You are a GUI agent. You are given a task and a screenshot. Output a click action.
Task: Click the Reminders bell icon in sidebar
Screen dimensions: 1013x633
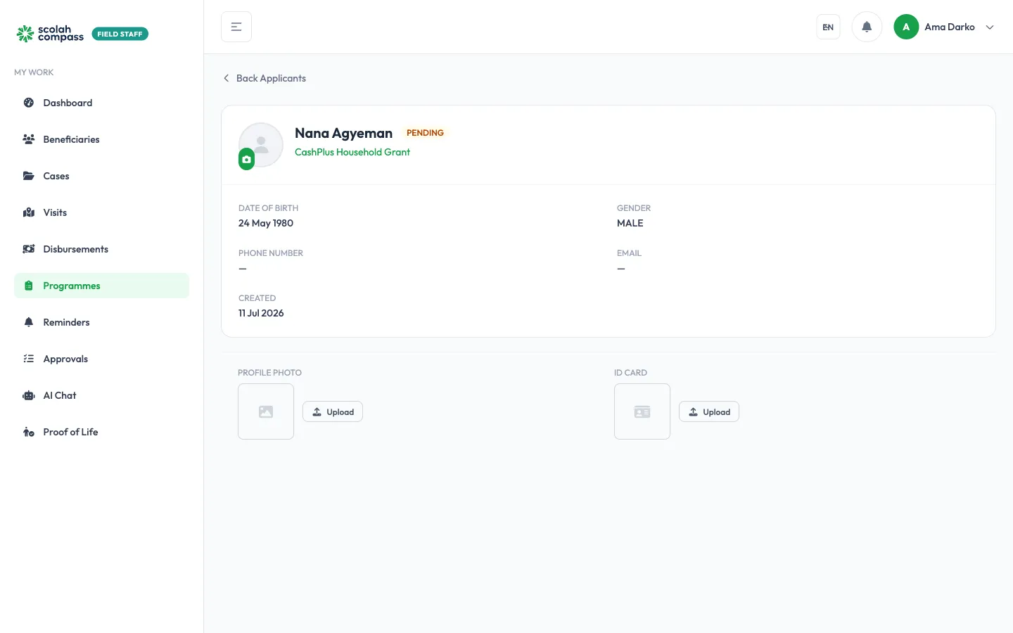29,322
